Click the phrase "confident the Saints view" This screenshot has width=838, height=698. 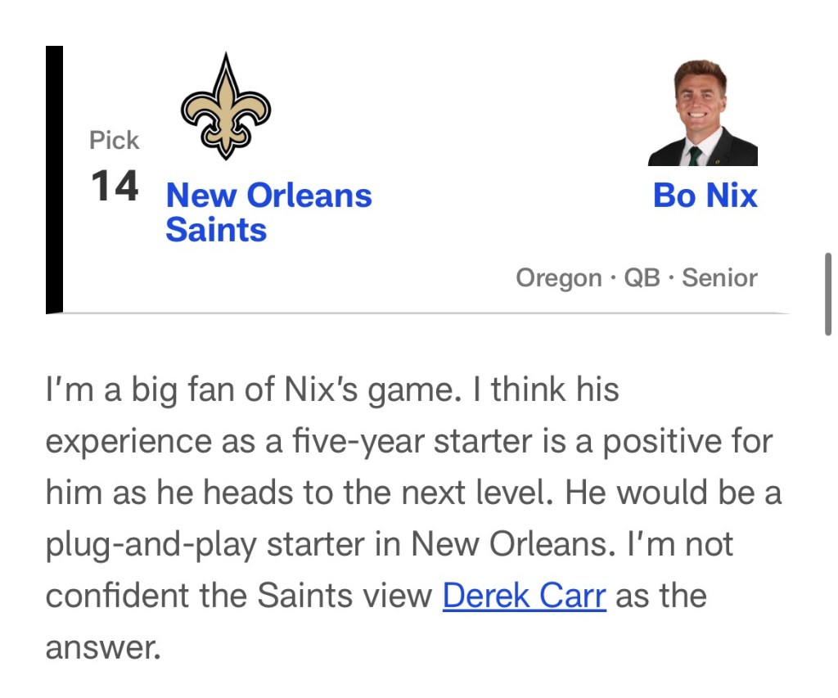[x=238, y=595]
